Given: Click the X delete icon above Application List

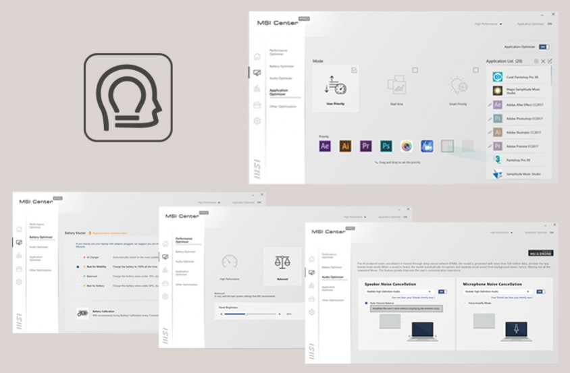Looking at the screenshot, I should [x=543, y=61].
